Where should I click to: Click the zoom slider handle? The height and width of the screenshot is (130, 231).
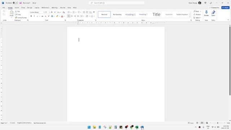click(x=218, y=123)
